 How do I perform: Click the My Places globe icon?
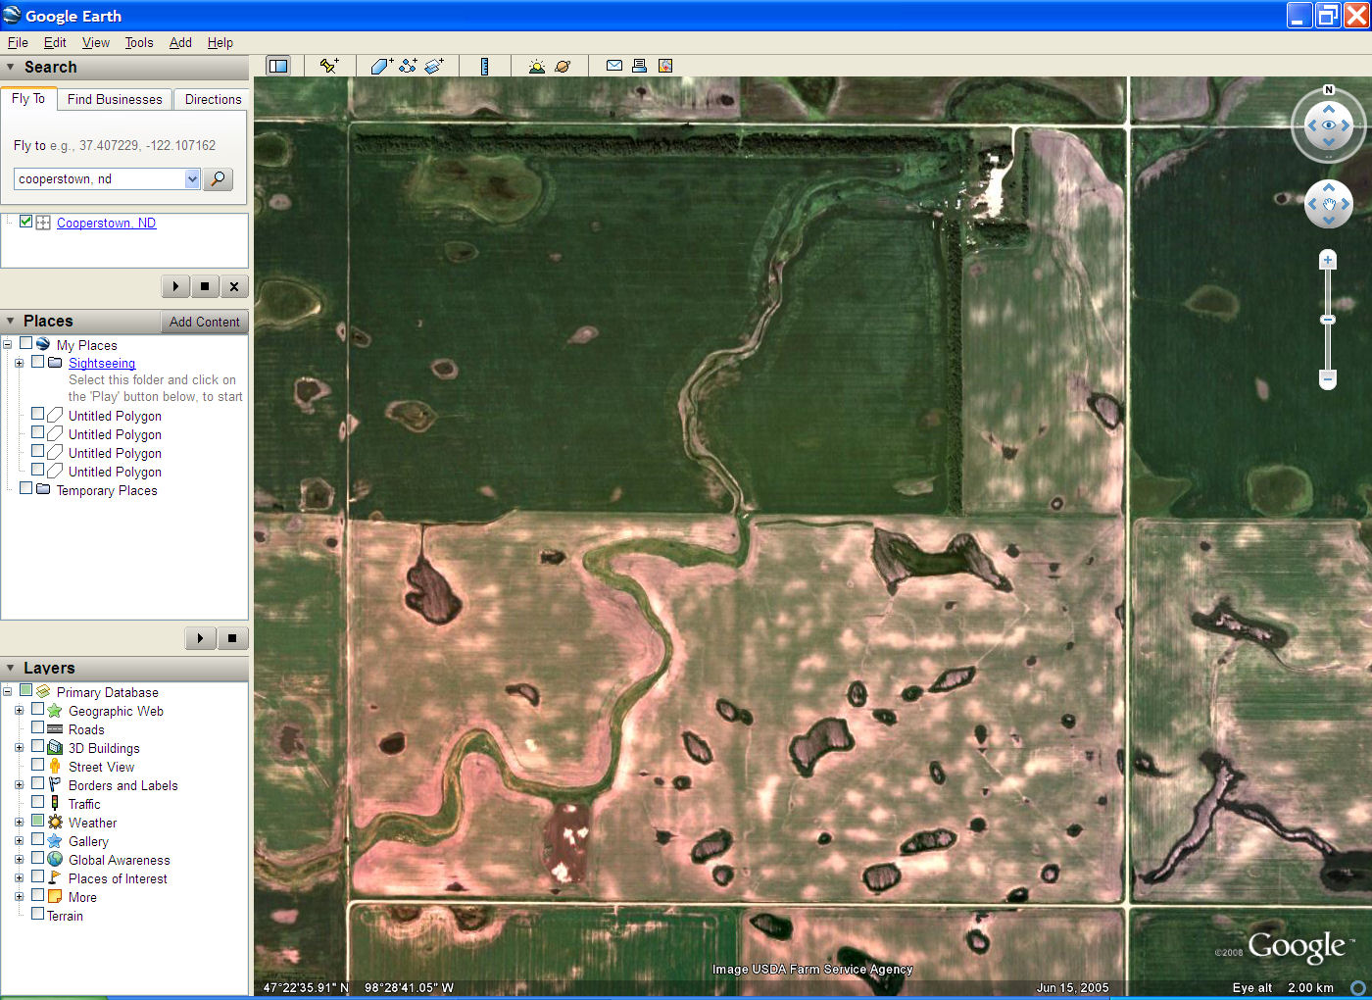pyautogui.click(x=43, y=344)
